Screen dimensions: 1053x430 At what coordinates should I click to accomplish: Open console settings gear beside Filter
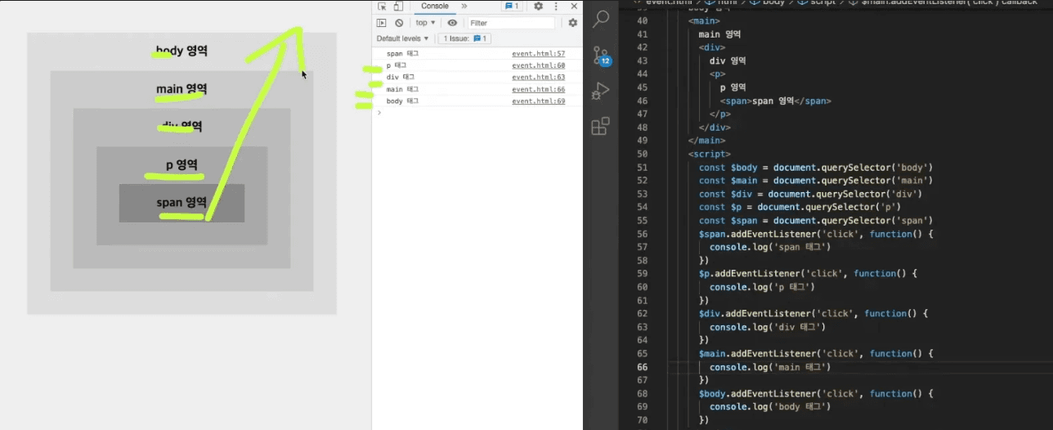click(572, 23)
